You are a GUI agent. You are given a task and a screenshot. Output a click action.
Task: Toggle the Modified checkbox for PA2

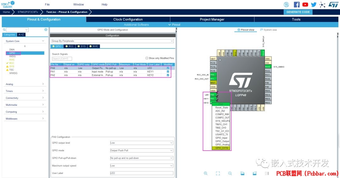pyautogui.click(x=168, y=75)
